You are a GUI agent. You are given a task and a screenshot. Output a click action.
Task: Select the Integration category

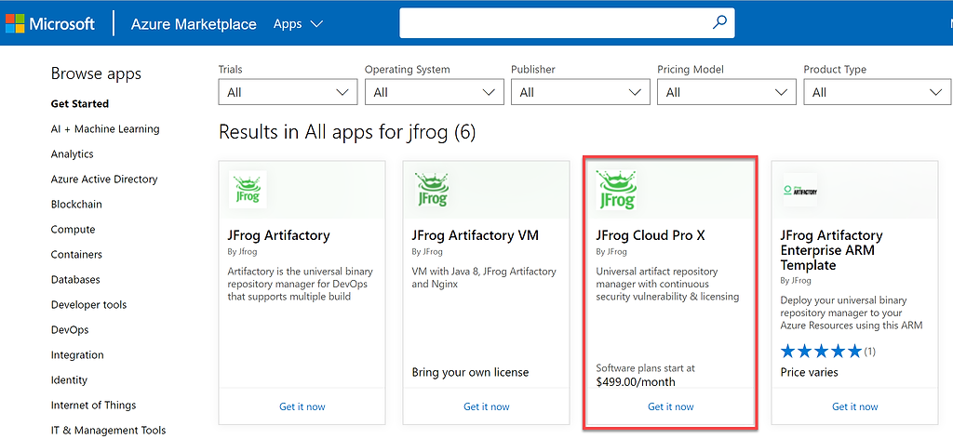tap(77, 354)
